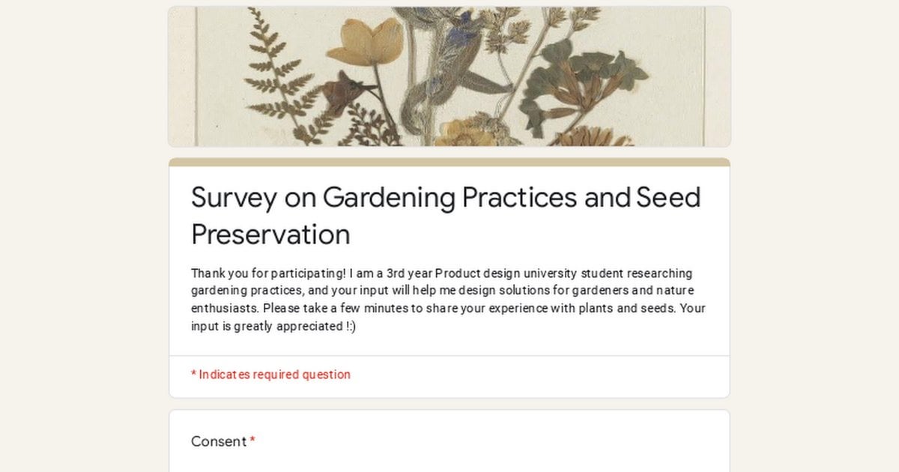
Task: Click the orange flower at banner bottom
Action: 592,137
